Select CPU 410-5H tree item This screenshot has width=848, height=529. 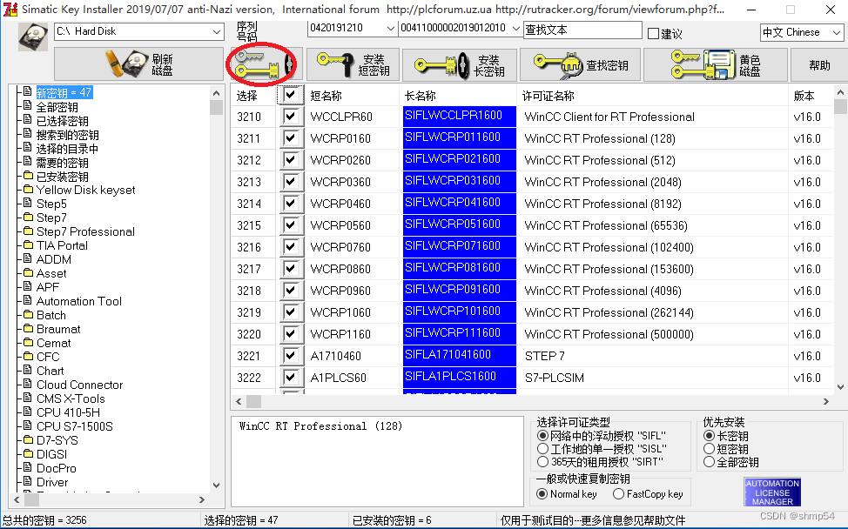[68, 412]
